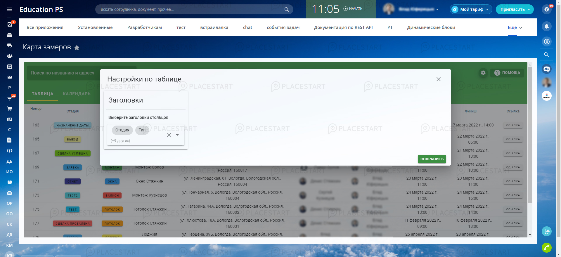
Task: Open the PT menu item
Action: (x=390, y=27)
